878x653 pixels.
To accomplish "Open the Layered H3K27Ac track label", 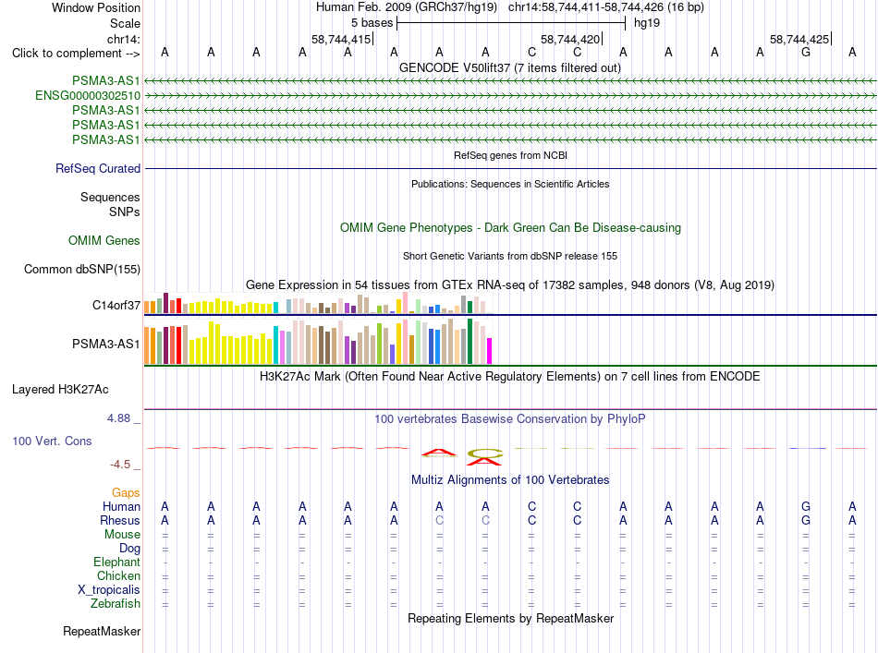I will coord(60,390).
